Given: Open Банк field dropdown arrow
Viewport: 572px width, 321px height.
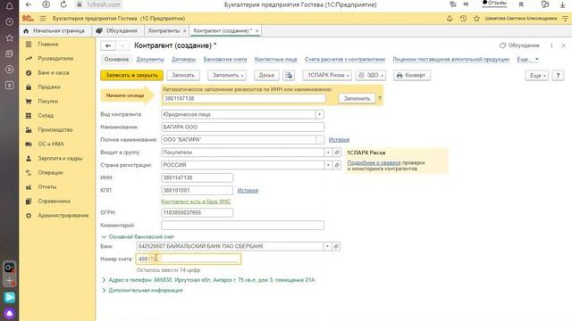Looking at the screenshot, I should tap(327, 246).
